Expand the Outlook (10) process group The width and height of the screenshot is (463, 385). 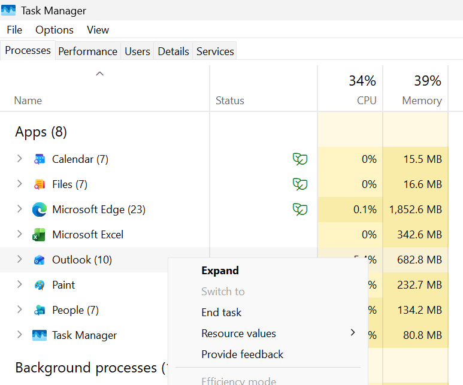20,259
